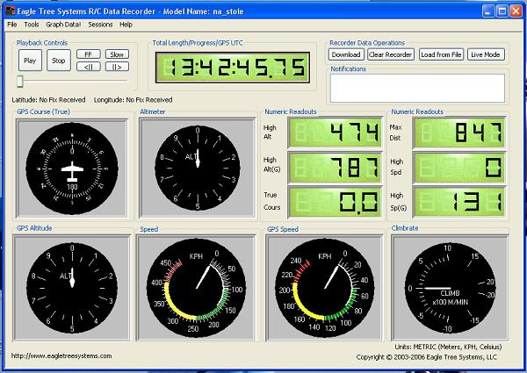Click the Clear Recorder button
The image size is (527, 373).
(390, 54)
